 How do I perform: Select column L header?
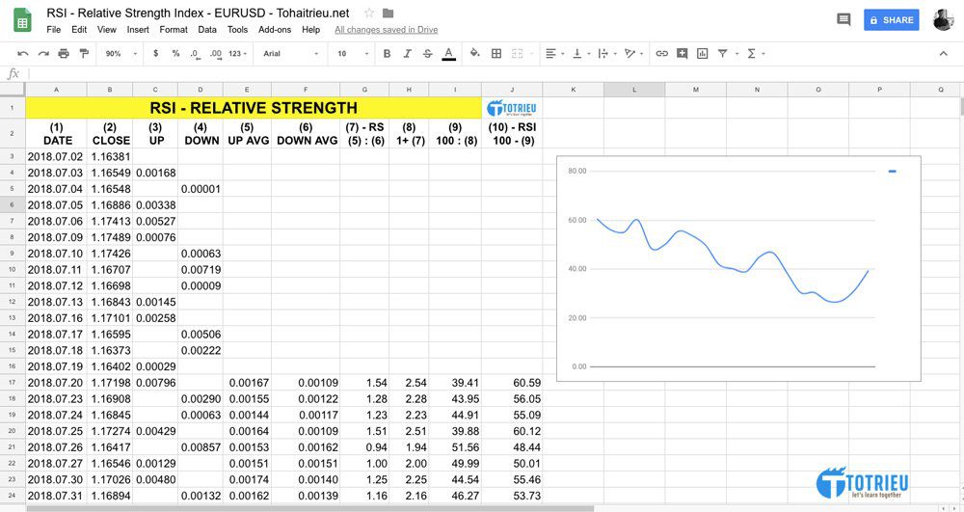coord(634,89)
